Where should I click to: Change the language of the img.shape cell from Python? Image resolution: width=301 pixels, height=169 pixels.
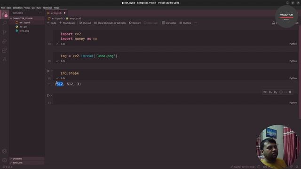coord(293,78)
